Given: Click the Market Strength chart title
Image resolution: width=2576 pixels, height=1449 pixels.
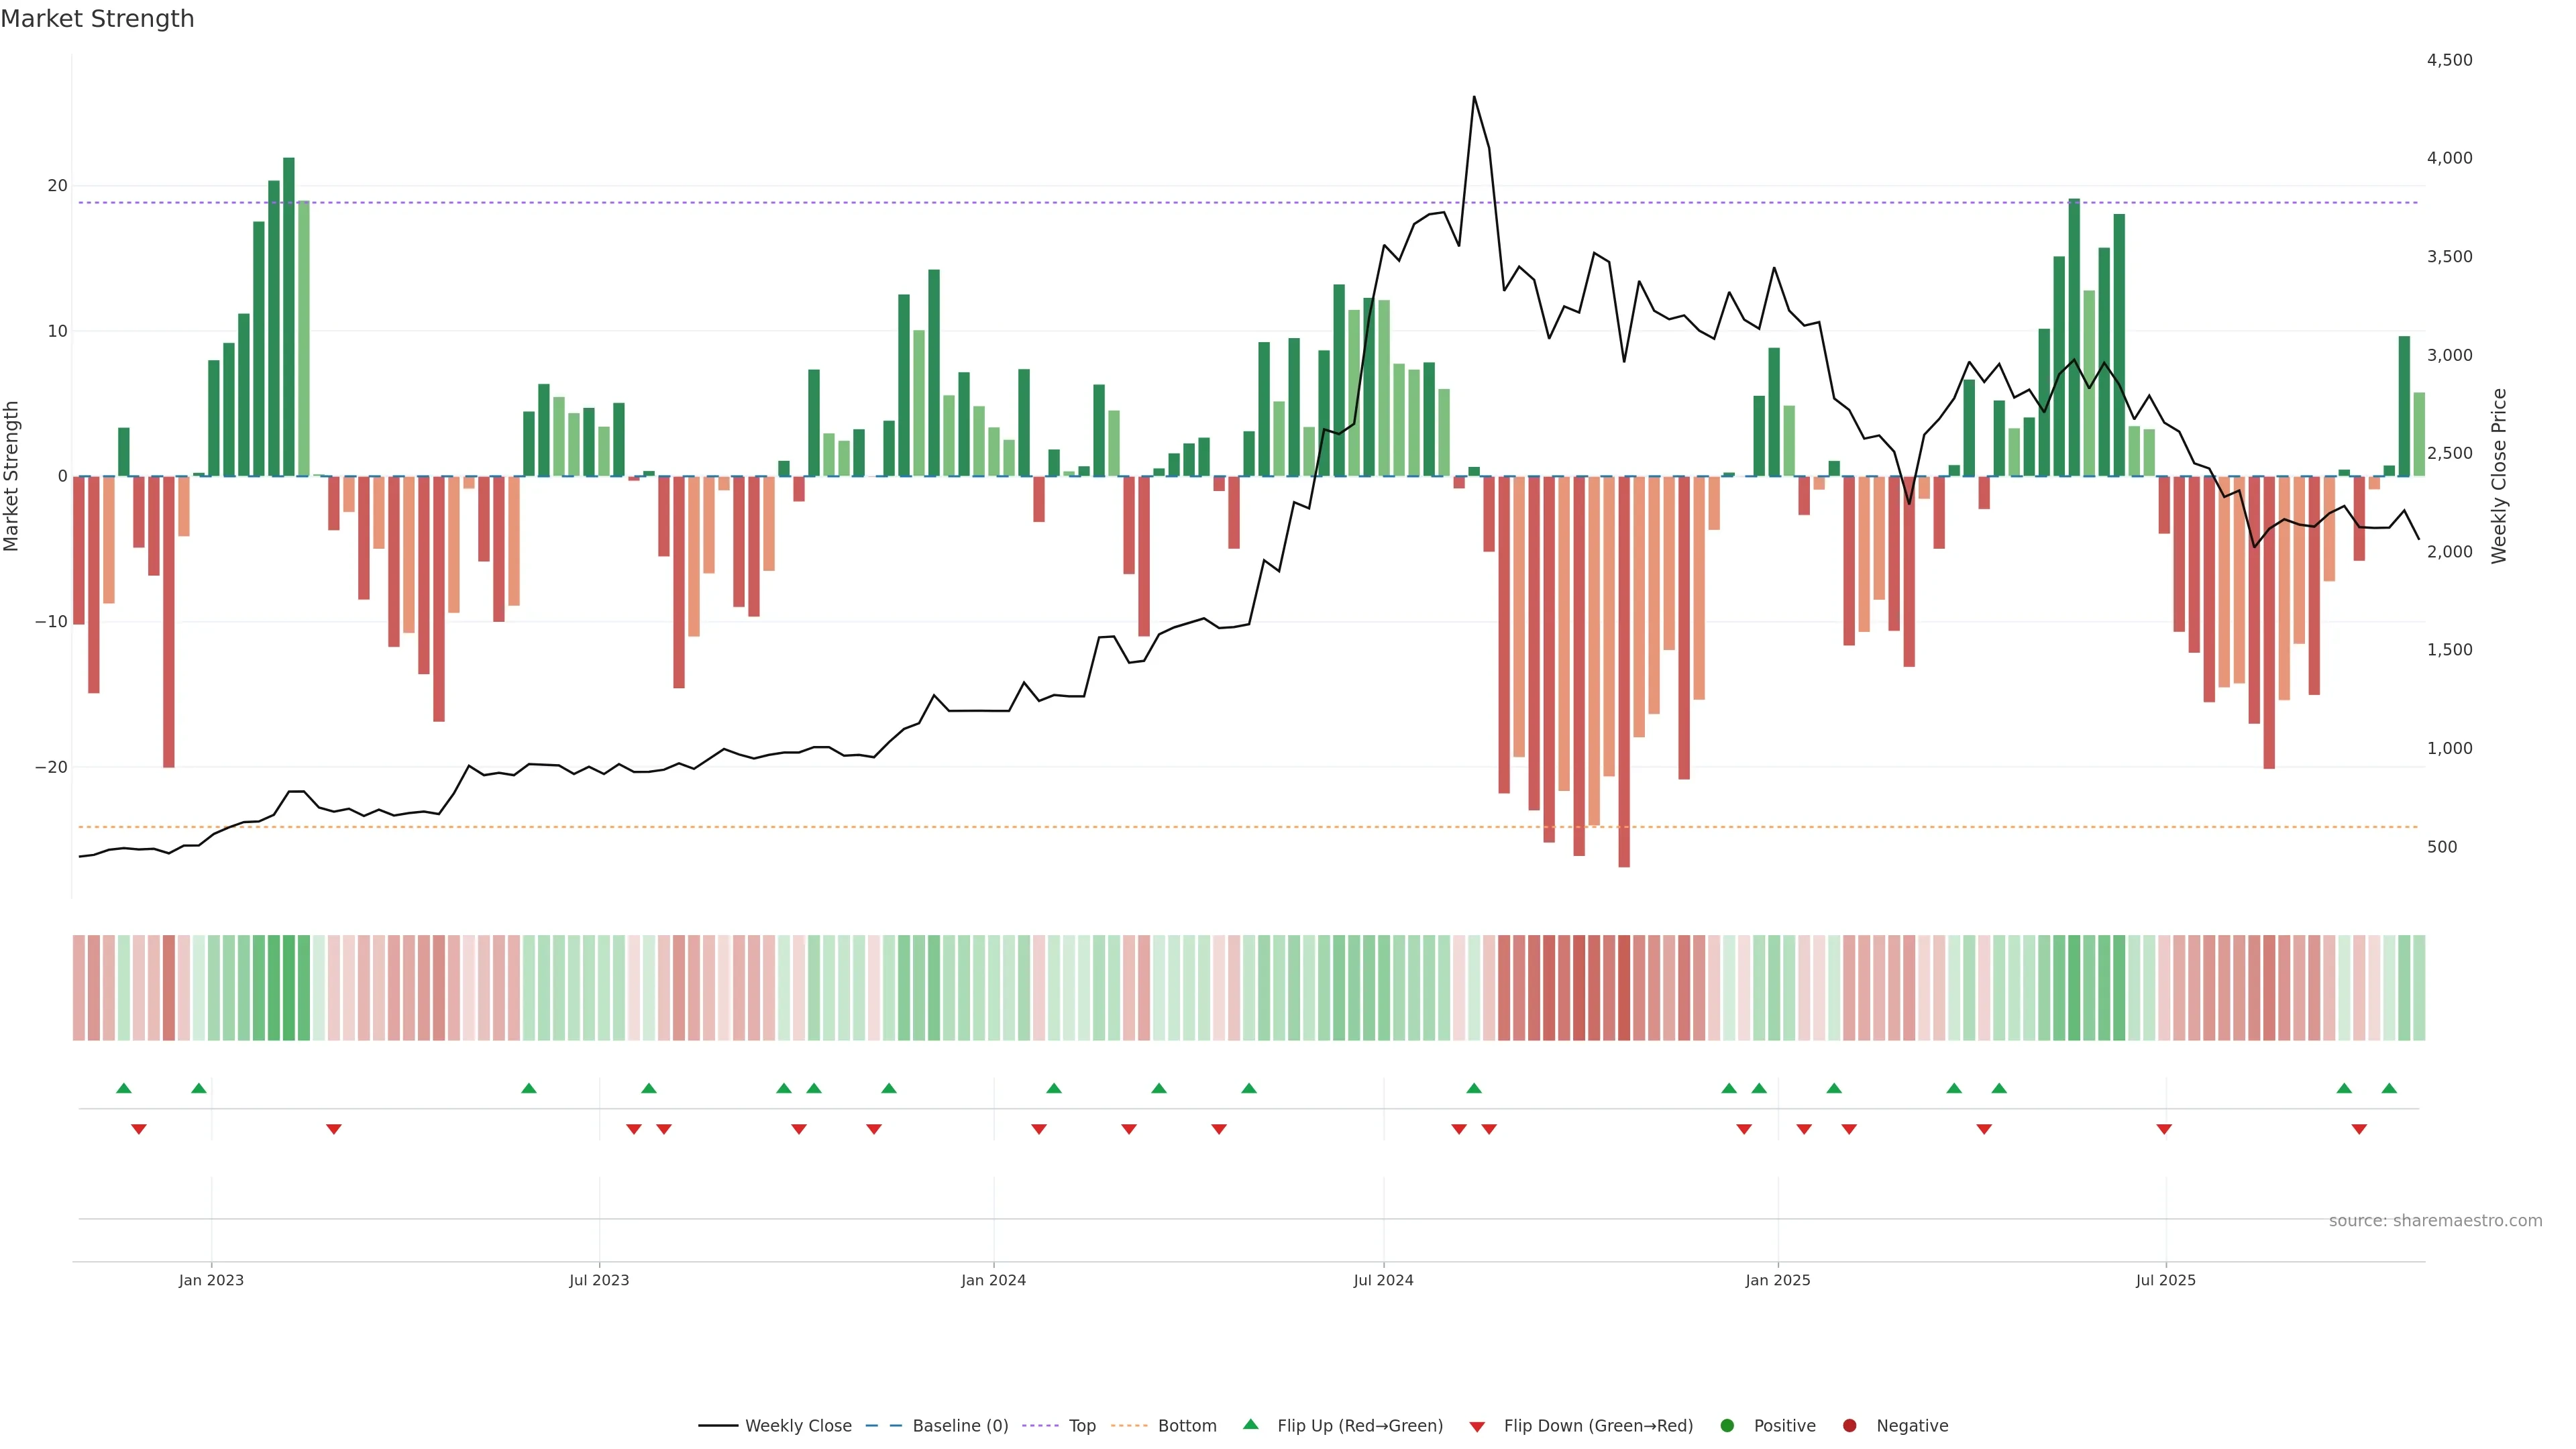Looking at the screenshot, I should [x=97, y=19].
